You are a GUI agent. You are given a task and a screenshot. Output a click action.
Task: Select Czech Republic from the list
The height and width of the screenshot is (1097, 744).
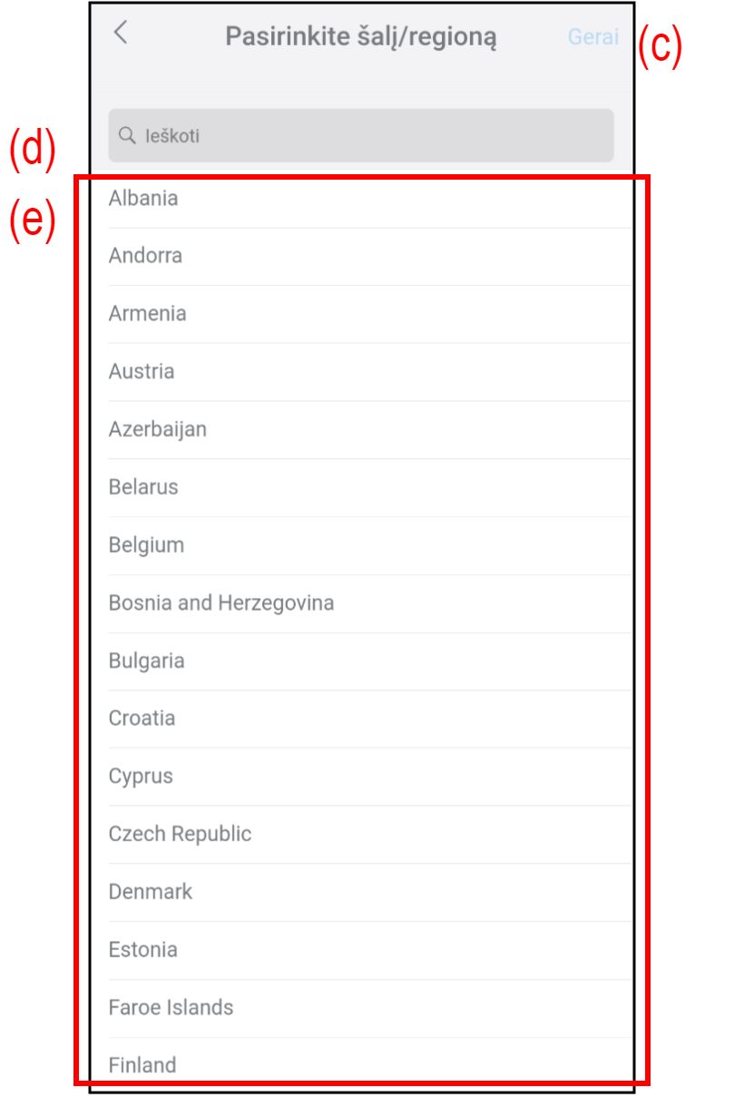point(180,834)
